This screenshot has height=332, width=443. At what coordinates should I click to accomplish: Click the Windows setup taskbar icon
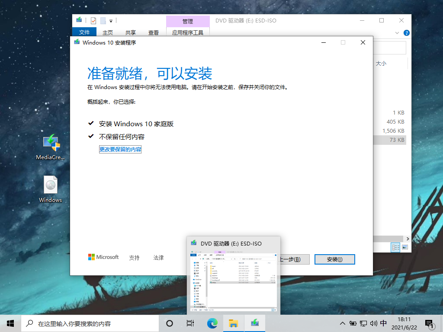tap(255, 323)
